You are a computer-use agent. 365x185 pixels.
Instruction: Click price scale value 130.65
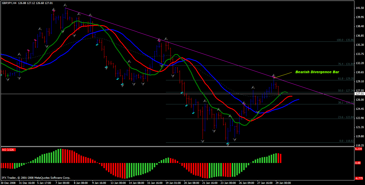pyautogui.click(x=360, y=72)
